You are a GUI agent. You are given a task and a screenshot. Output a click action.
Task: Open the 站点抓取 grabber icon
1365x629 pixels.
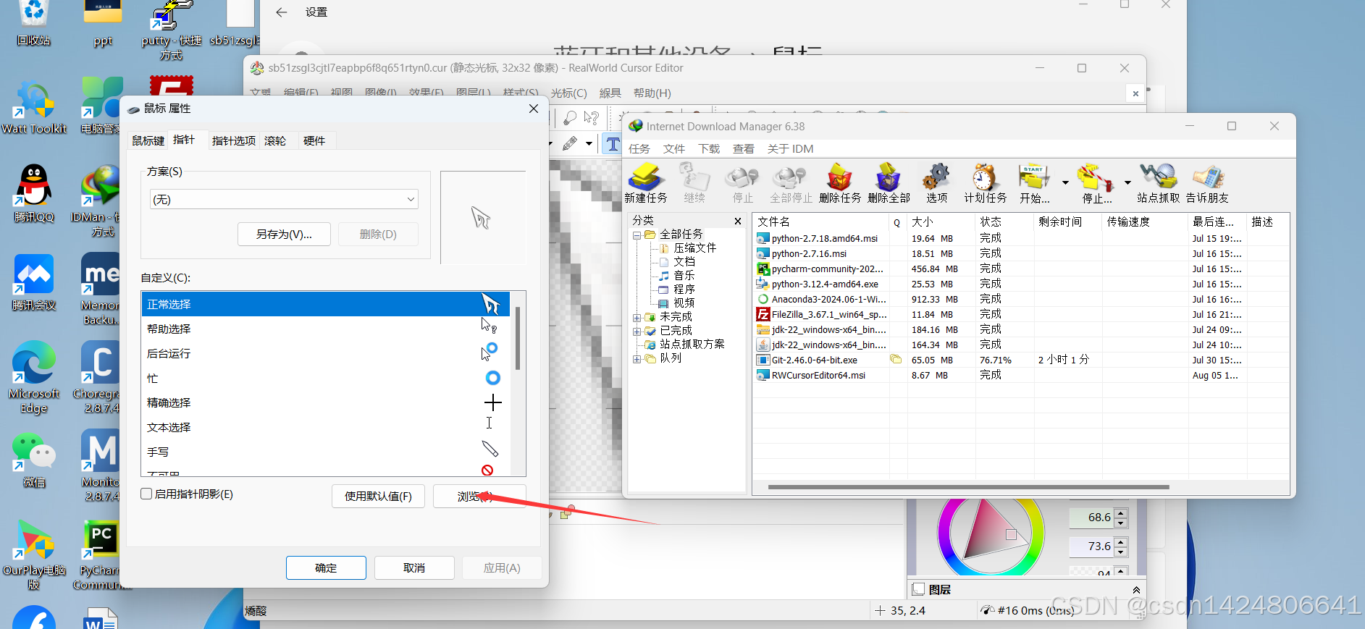point(1158,182)
